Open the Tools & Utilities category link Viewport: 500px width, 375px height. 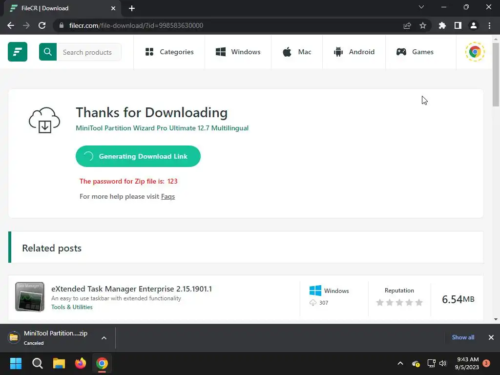[x=72, y=307]
